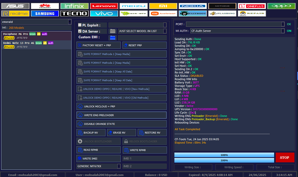
Task: Focus the IMEI 1 input field
Action: click(x=145, y=158)
